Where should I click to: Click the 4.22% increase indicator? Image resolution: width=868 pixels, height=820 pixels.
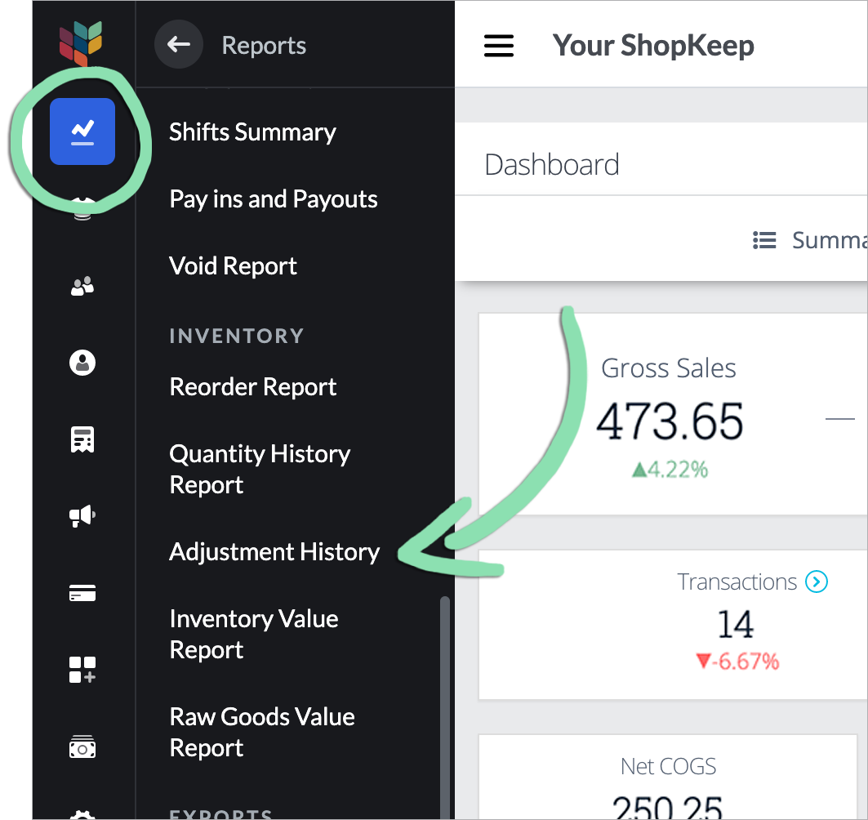pyautogui.click(x=670, y=470)
